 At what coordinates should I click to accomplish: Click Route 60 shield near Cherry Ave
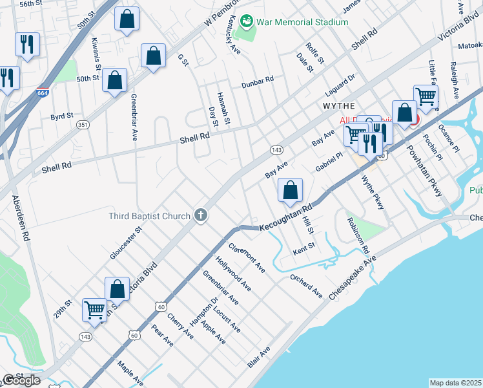[161, 307]
